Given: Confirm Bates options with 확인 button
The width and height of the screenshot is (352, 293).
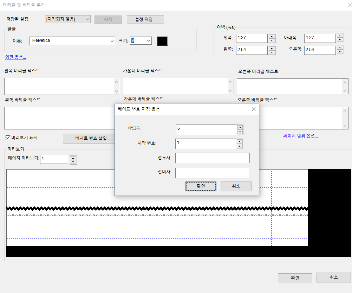Looking at the screenshot, I should 201,186.
